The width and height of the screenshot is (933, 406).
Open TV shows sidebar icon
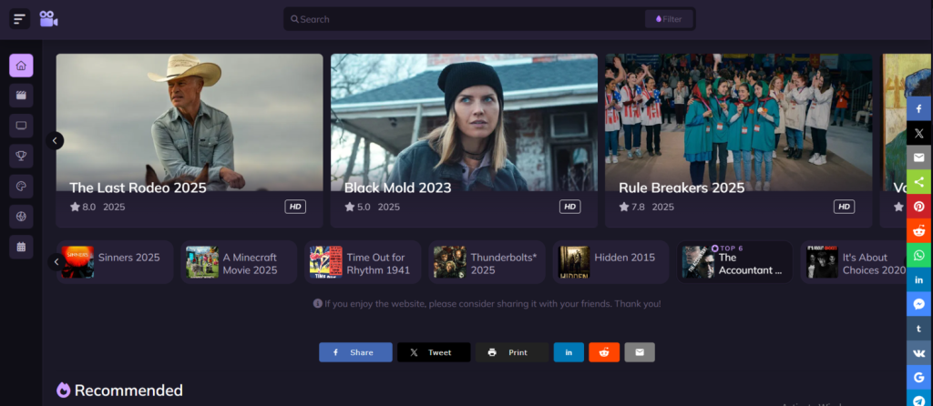[x=21, y=126]
